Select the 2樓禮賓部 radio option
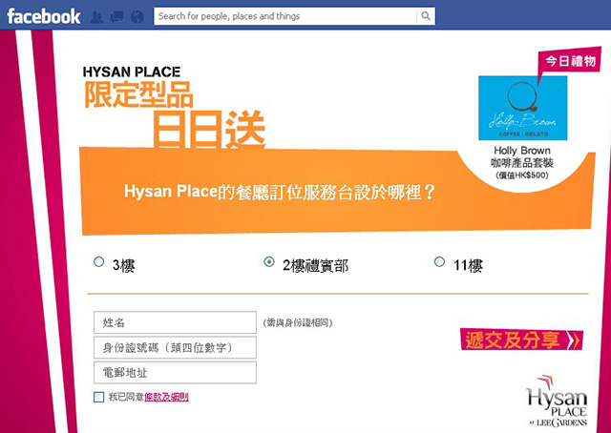This screenshot has width=611, height=433. 269,261
